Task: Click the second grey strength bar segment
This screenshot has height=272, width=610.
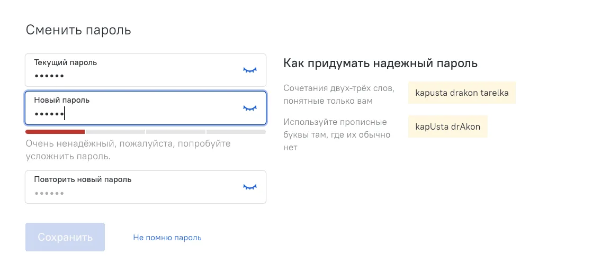Action: click(x=115, y=132)
